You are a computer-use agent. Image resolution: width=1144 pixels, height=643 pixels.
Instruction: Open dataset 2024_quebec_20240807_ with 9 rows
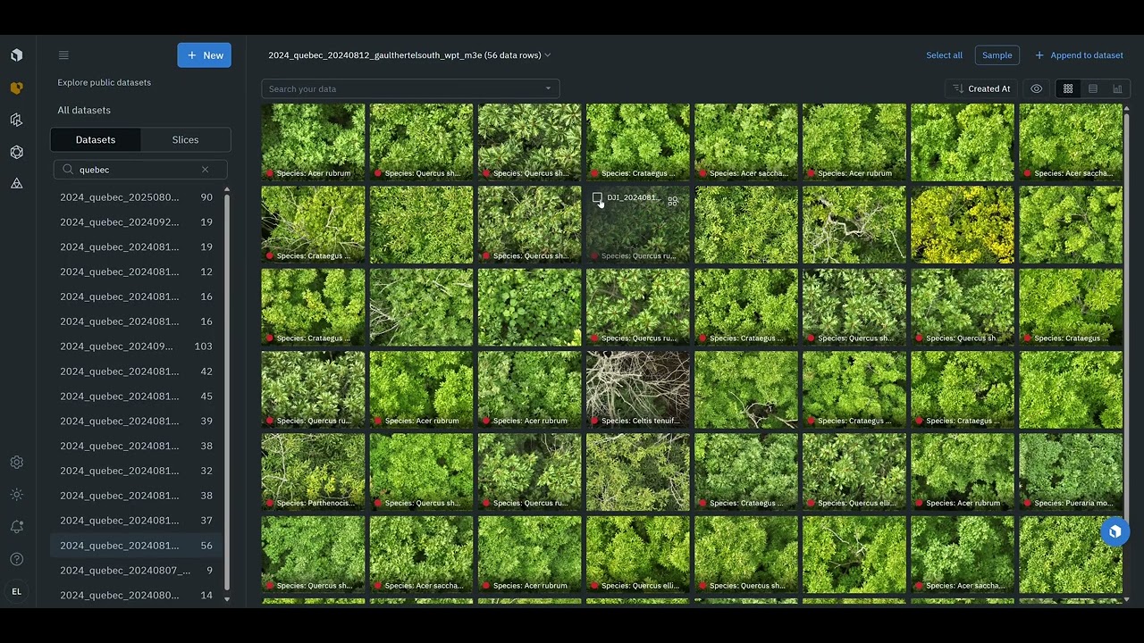tap(137, 570)
